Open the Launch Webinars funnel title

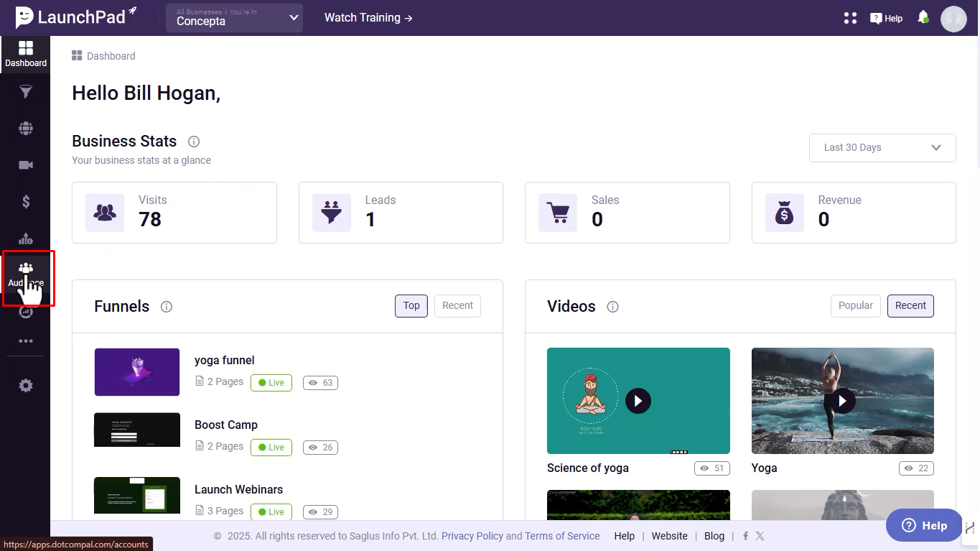238,489
